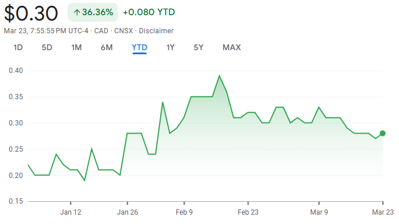Show the 1Y price history
Image resolution: width=399 pixels, height=224 pixels.
click(x=171, y=47)
